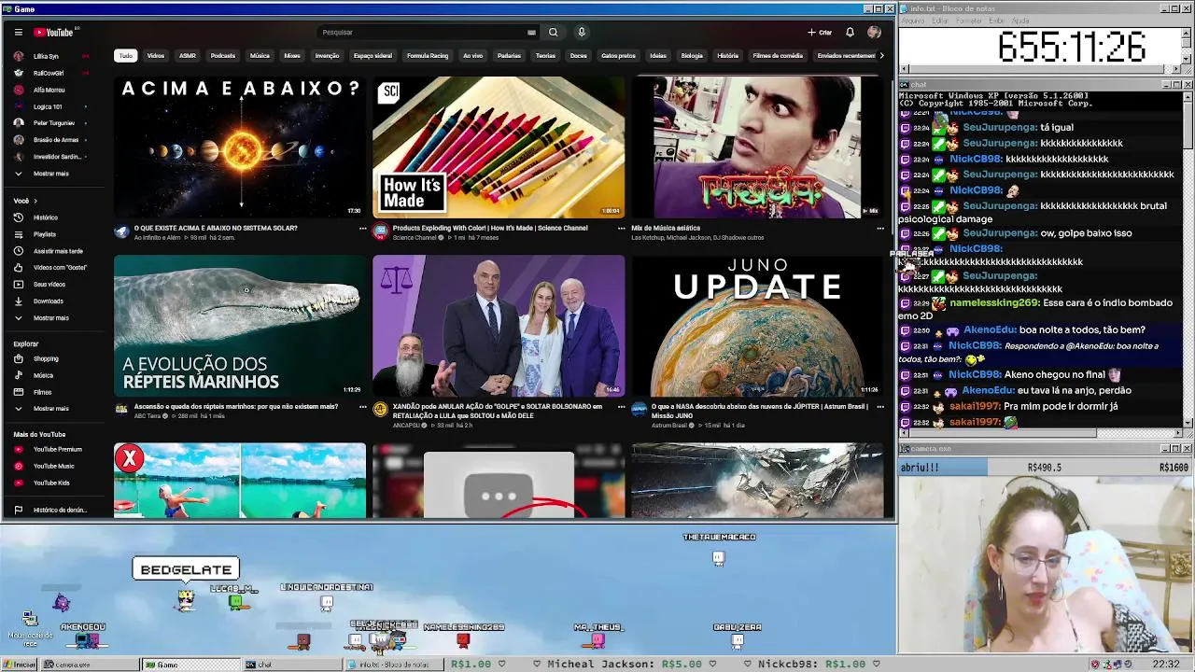Open YouTube Kids link
Screen dimensions: 1195x672
click(x=51, y=483)
